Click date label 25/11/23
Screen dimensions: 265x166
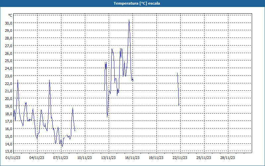point(204,158)
